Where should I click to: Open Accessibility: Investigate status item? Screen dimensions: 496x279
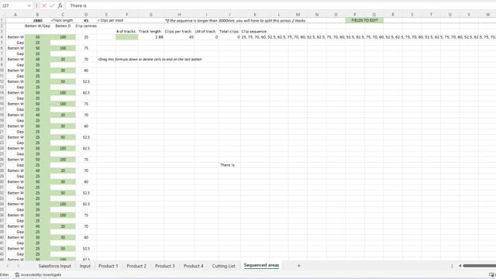click(38, 275)
